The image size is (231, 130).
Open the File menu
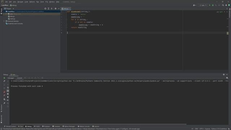coord(6,2)
